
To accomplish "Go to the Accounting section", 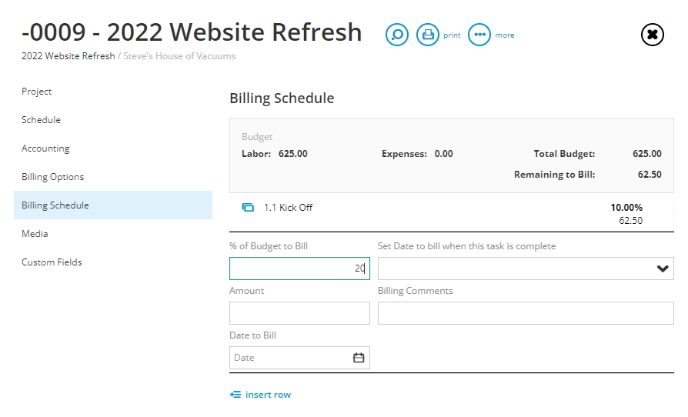I will tap(45, 148).
